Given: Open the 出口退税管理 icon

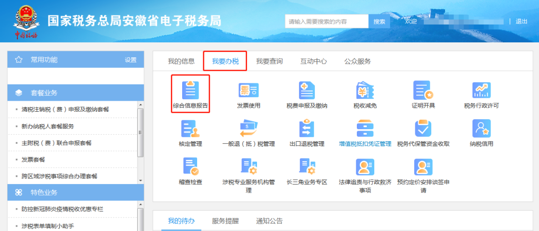Looking at the screenshot, I should click(x=306, y=129).
